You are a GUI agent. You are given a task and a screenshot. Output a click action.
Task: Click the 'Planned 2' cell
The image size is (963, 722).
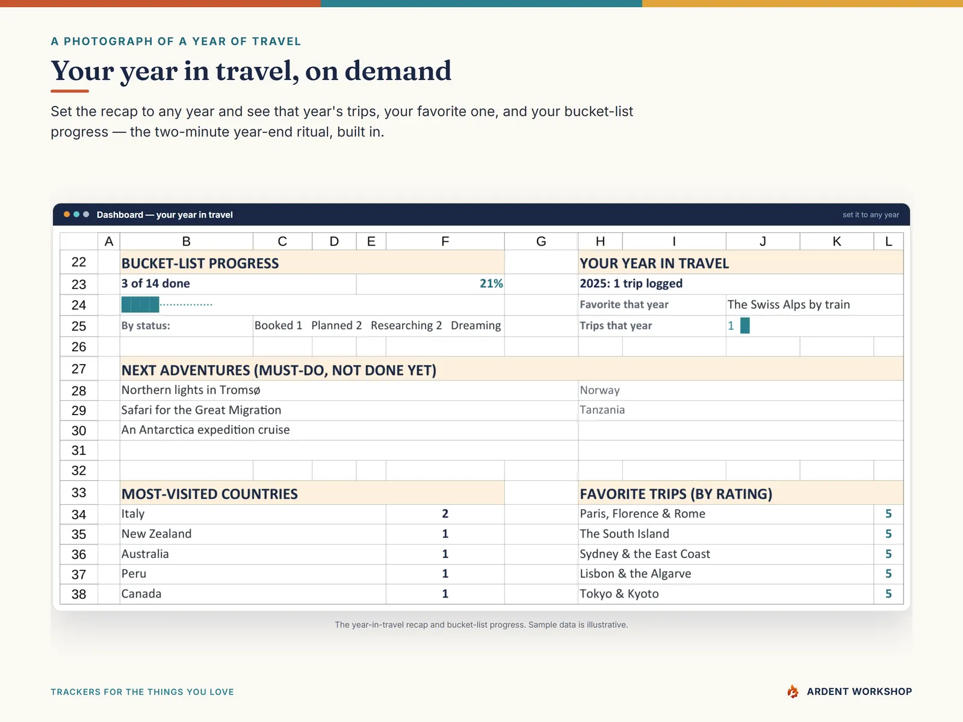(x=336, y=326)
